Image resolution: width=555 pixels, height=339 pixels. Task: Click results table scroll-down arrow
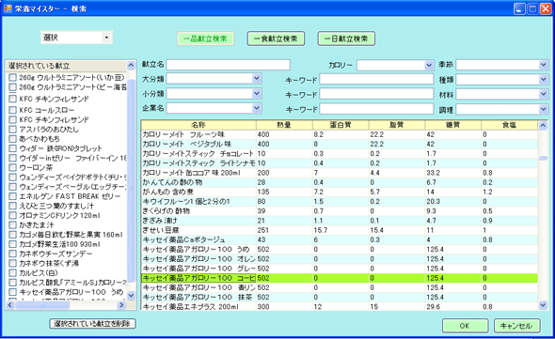(543, 305)
